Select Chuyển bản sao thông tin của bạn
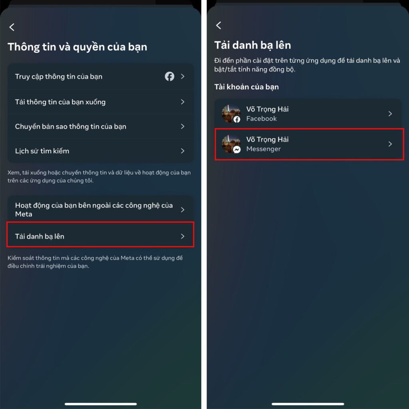Viewport: 409px width, 409px height. 101,127
